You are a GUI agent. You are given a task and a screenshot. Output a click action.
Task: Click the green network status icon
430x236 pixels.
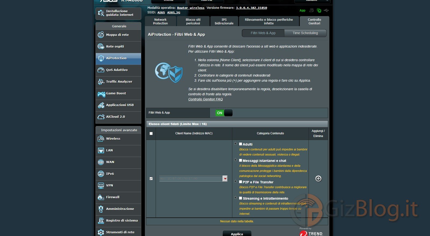[319, 10]
